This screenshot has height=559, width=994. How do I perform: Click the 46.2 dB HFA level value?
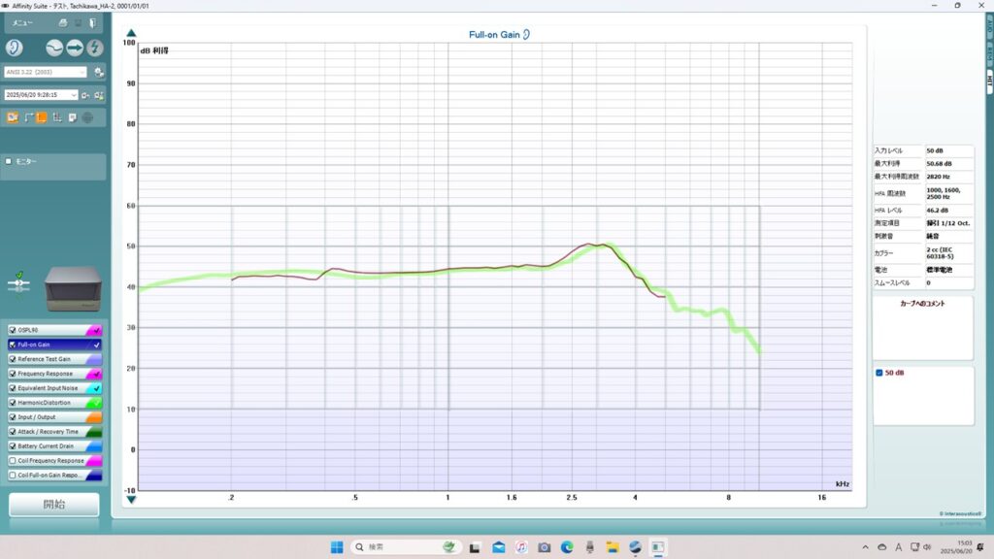(937, 211)
